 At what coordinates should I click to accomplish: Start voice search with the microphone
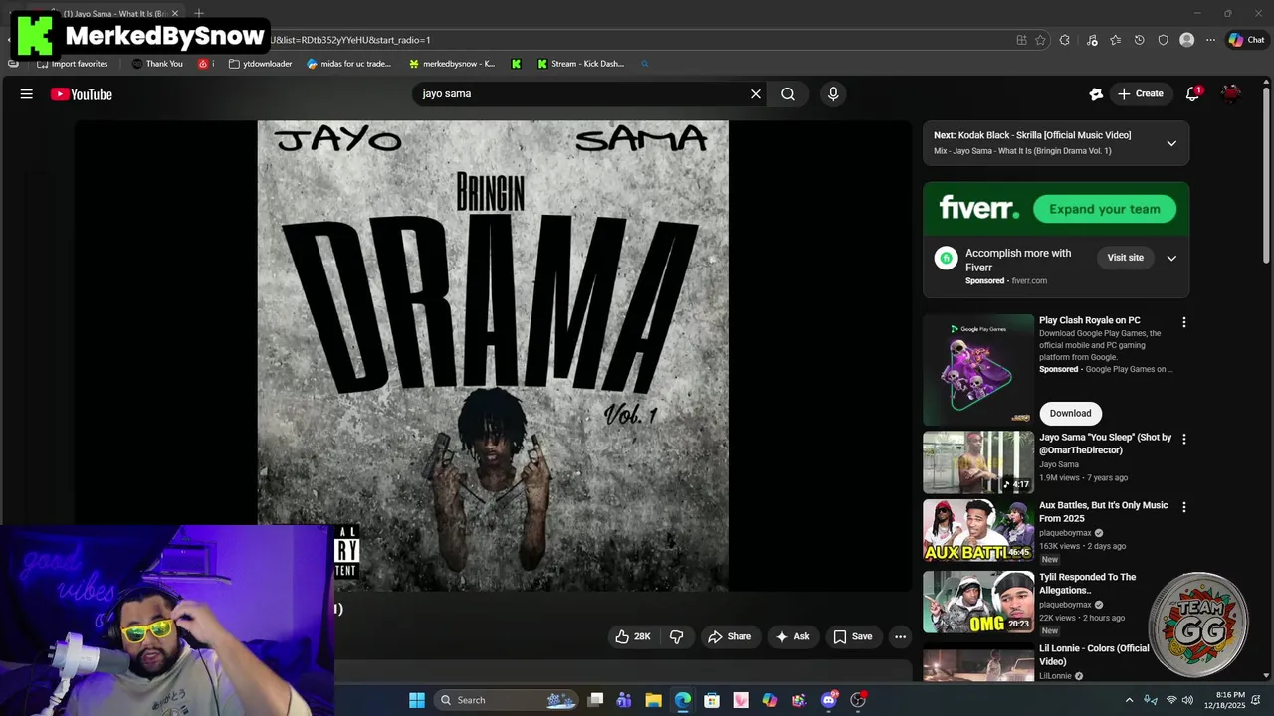coord(833,94)
